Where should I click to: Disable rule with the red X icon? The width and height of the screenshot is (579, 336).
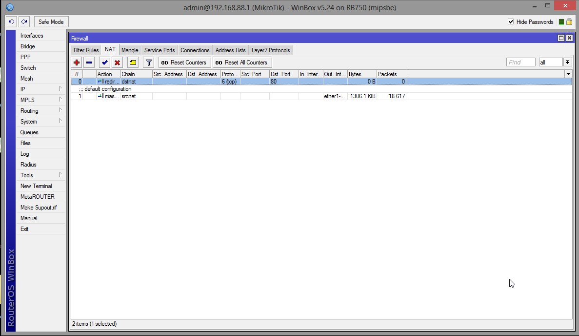pos(118,63)
